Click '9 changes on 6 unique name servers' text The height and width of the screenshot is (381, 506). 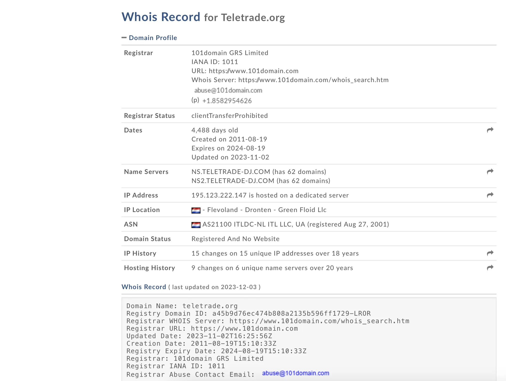click(250, 268)
